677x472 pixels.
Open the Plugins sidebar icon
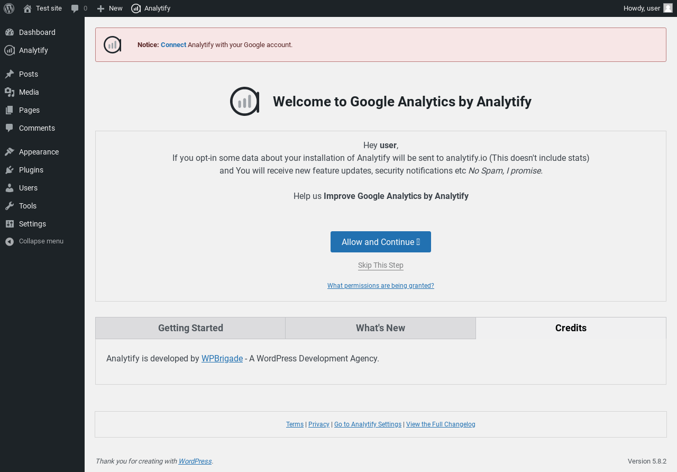tap(10, 170)
